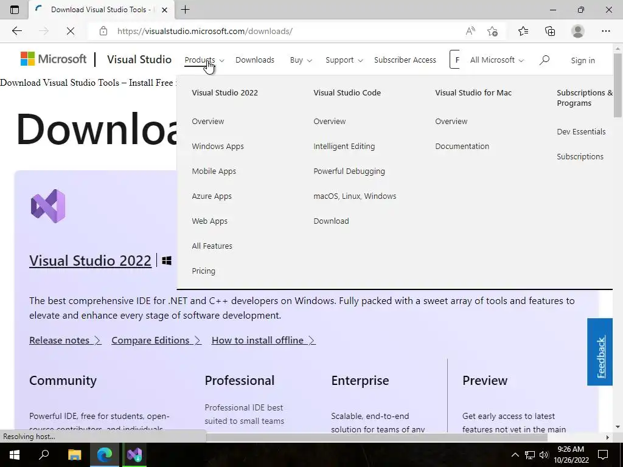
Task: Open File Explorer from taskbar
Action: tap(74, 454)
